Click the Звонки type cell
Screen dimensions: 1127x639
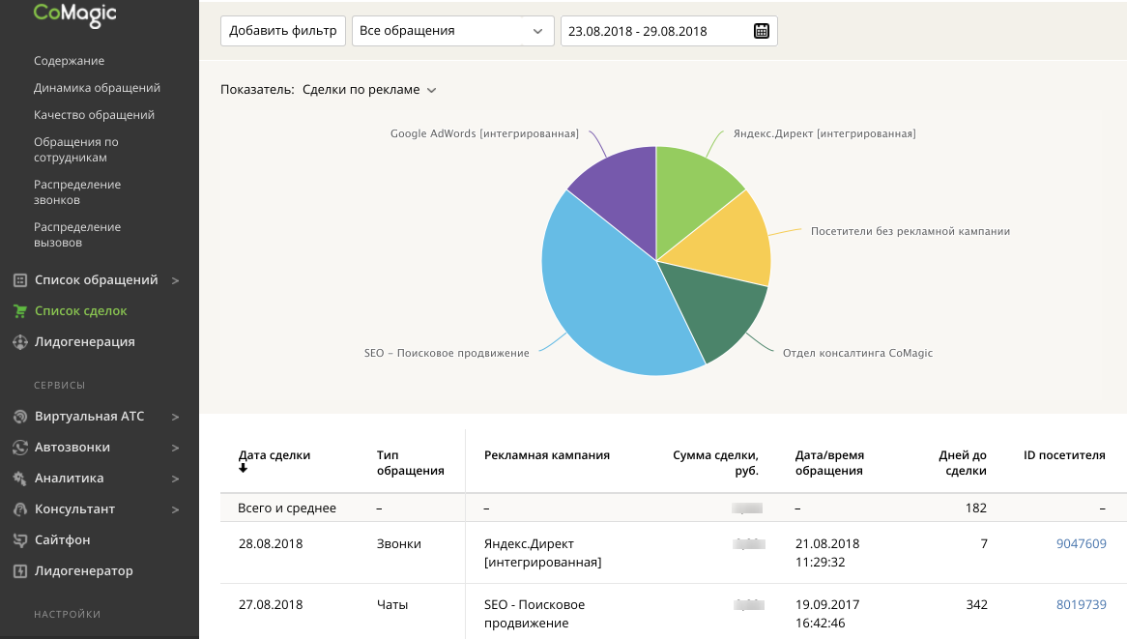point(399,544)
